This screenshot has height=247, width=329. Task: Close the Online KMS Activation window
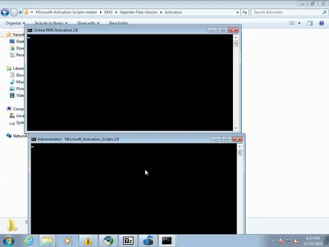pos(233,30)
